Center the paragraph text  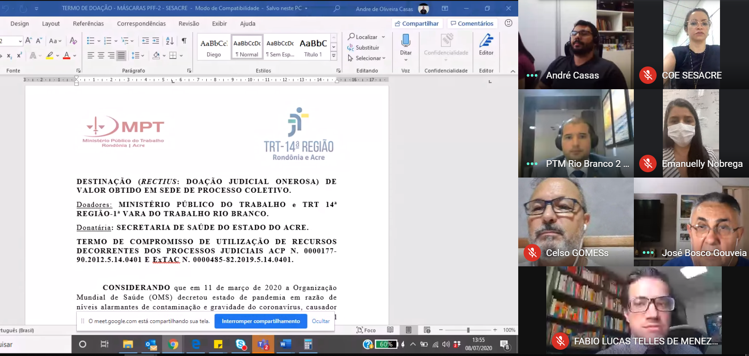pyautogui.click(x=101, y=55)
